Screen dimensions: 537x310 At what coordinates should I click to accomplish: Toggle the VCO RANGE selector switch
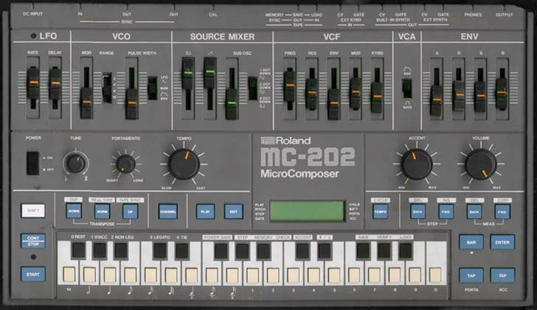point(107,88)
